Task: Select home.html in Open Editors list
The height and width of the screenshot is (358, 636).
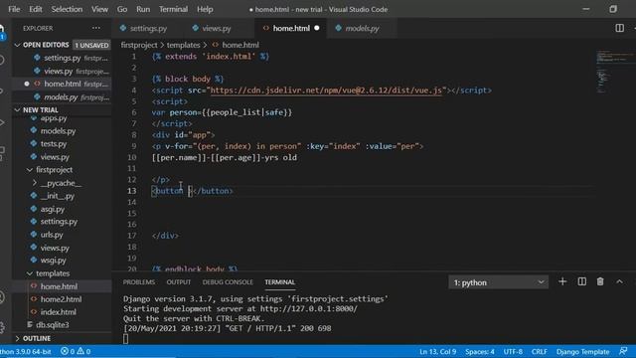Action: [62, 84]
